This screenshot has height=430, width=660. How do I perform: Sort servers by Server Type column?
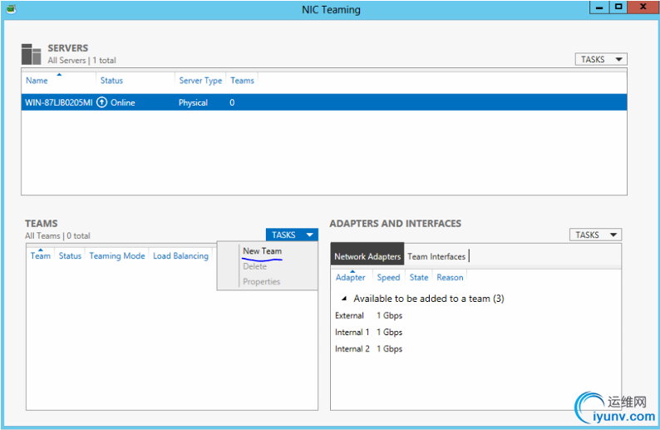point(200,81)
